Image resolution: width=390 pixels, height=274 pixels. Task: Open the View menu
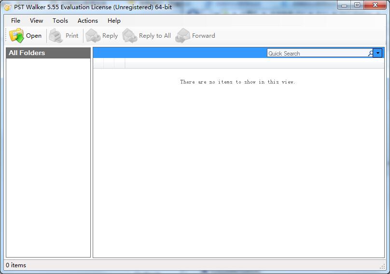(x=36, y=21)
